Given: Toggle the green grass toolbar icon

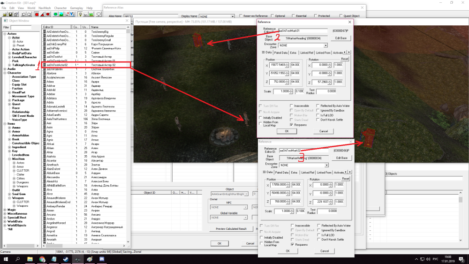Looking at the screenshot, I should pos(91,15).
